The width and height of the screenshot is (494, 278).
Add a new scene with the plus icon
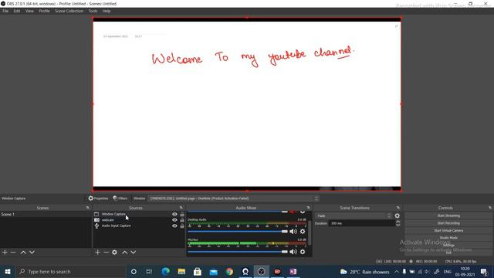coord(5,253)
